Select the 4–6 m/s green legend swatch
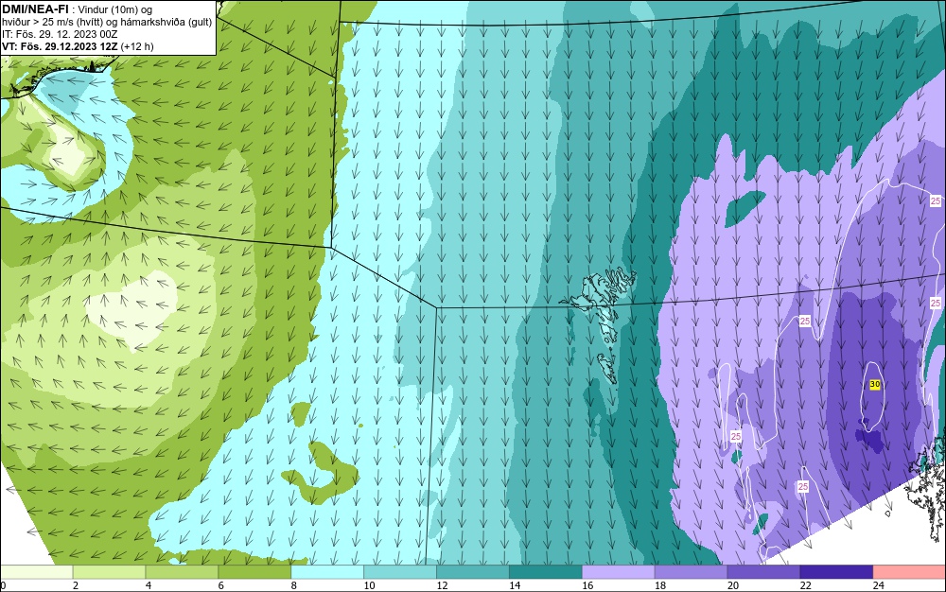This screenshot has height=592, width=946. pos(182,572)
